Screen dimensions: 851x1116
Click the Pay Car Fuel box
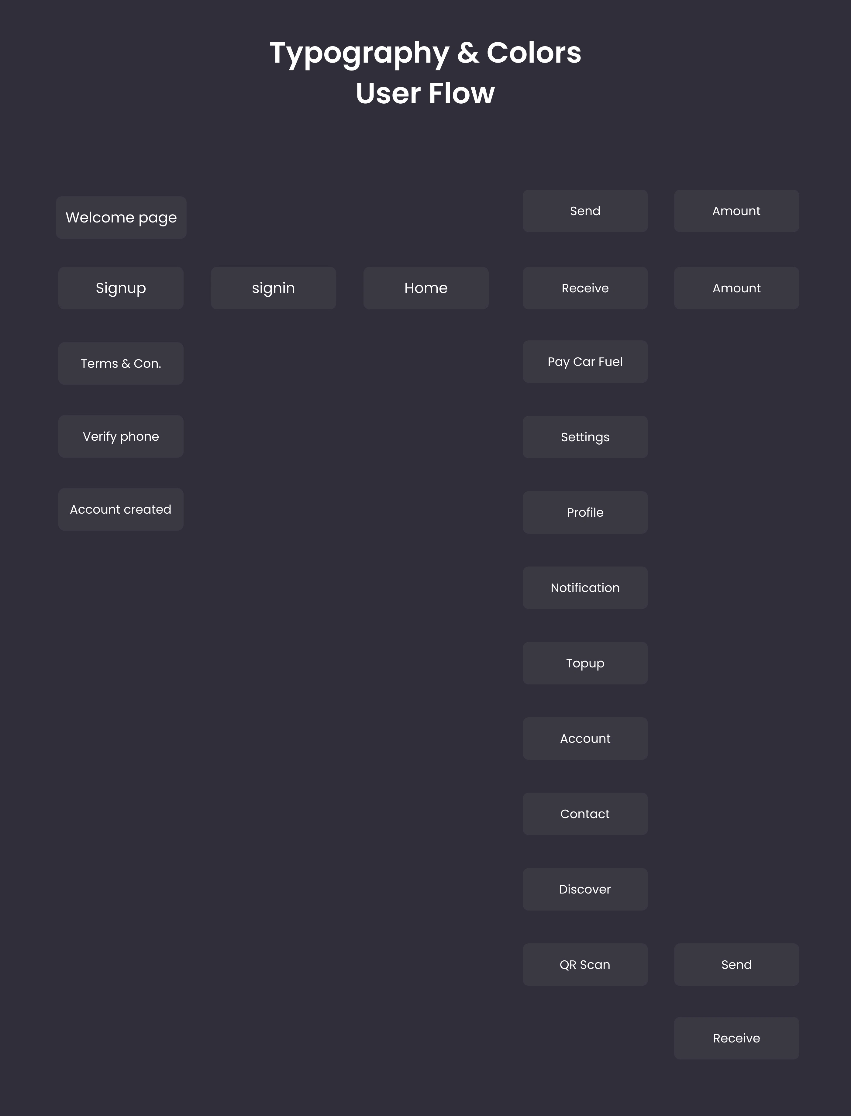click(585, 362)
